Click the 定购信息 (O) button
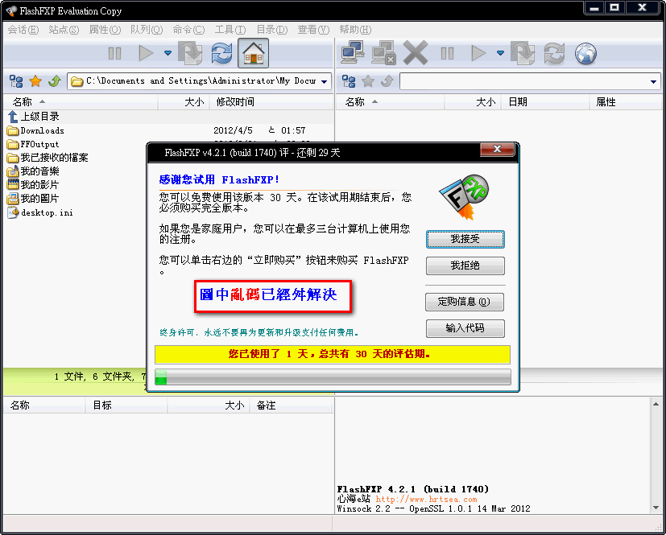This screenshot has height=535, width=666. (x=464, y=302)
